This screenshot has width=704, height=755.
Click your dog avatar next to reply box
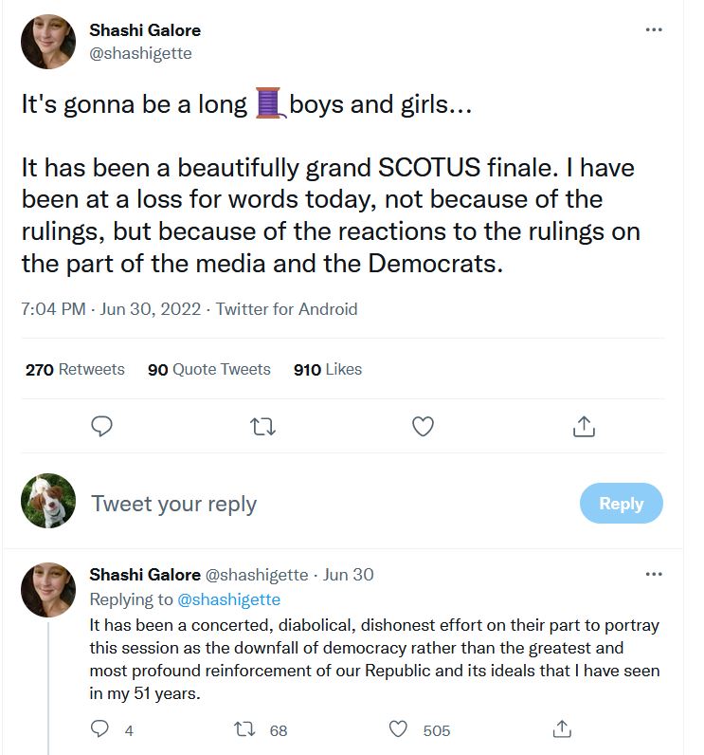pyautogui.click(x=48, y=501)
